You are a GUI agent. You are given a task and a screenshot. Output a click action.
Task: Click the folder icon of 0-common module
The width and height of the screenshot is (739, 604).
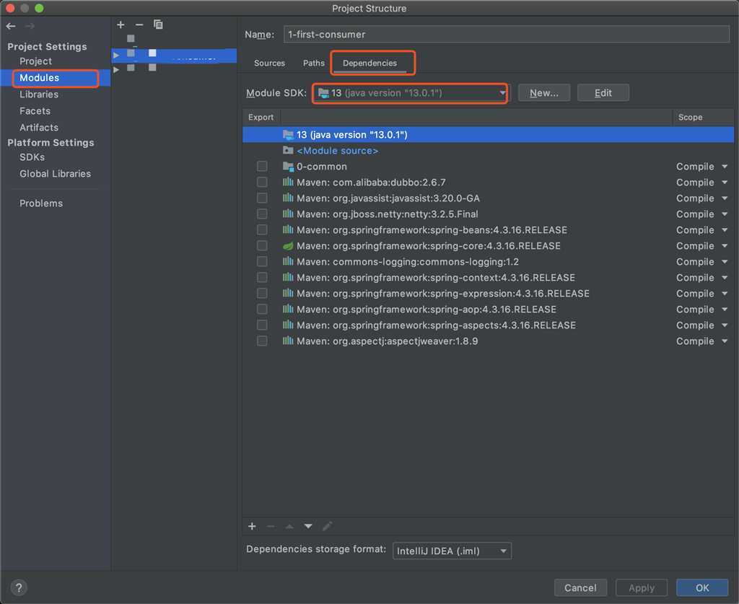click(288, 166)
